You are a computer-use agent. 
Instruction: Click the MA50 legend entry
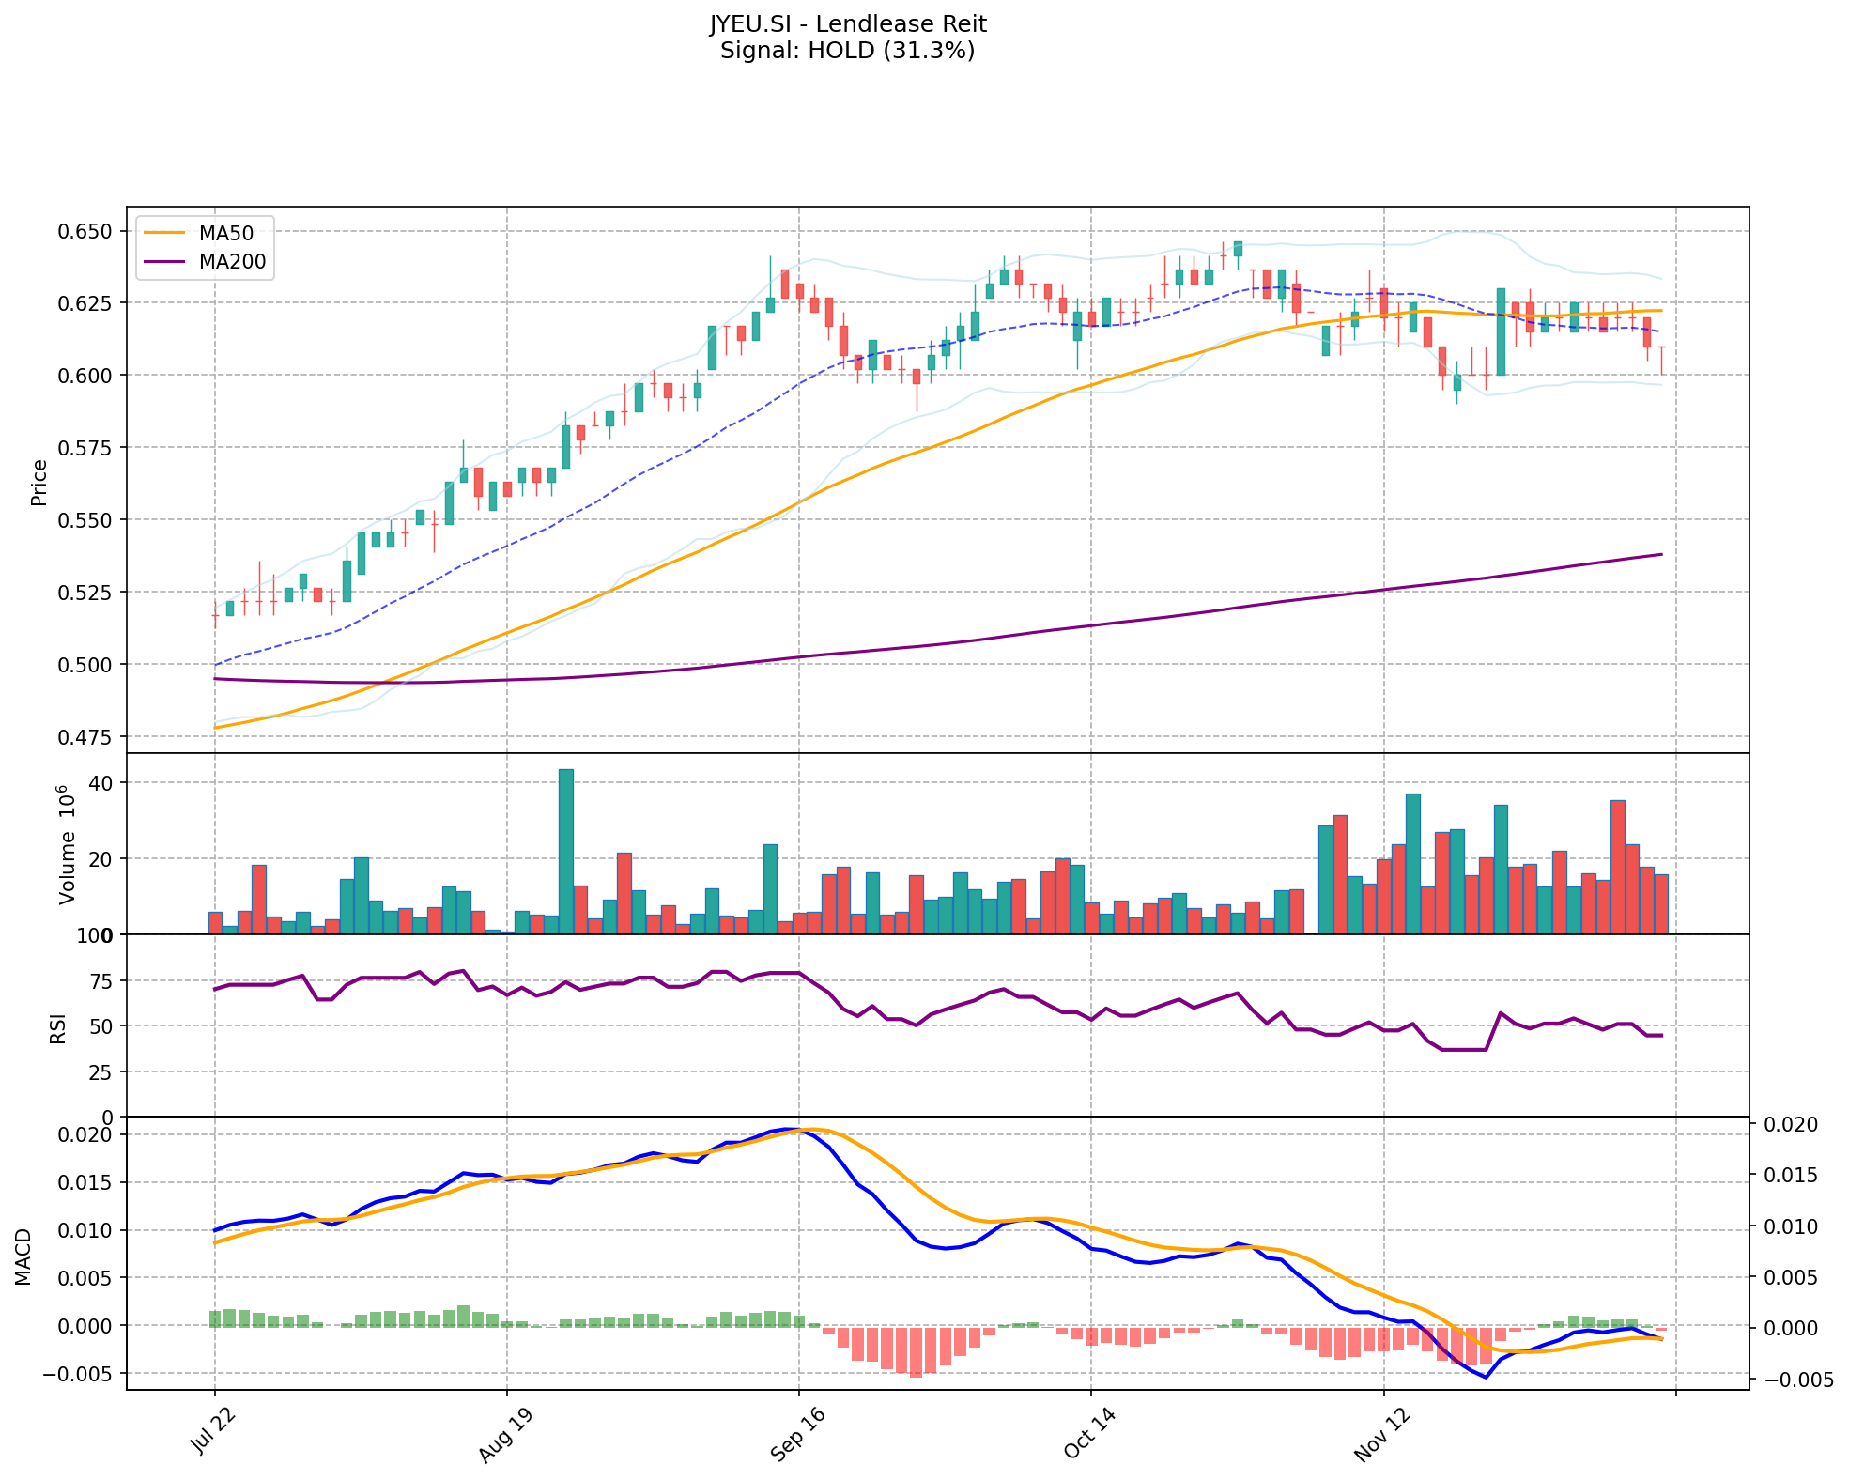click(x=225, y=233)
